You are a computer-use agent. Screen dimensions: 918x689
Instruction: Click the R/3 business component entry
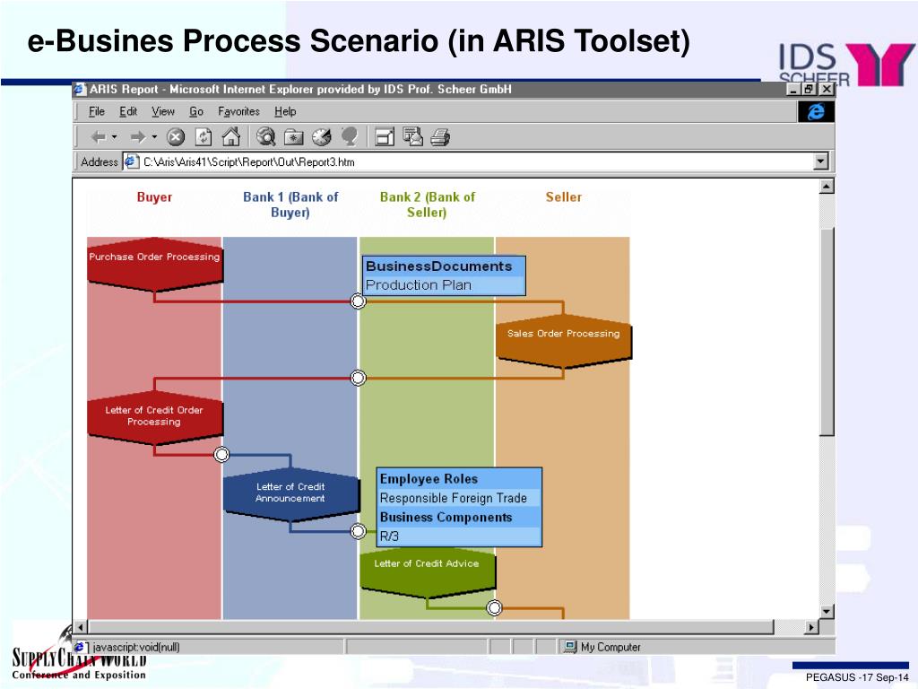[x=389, y=536]
